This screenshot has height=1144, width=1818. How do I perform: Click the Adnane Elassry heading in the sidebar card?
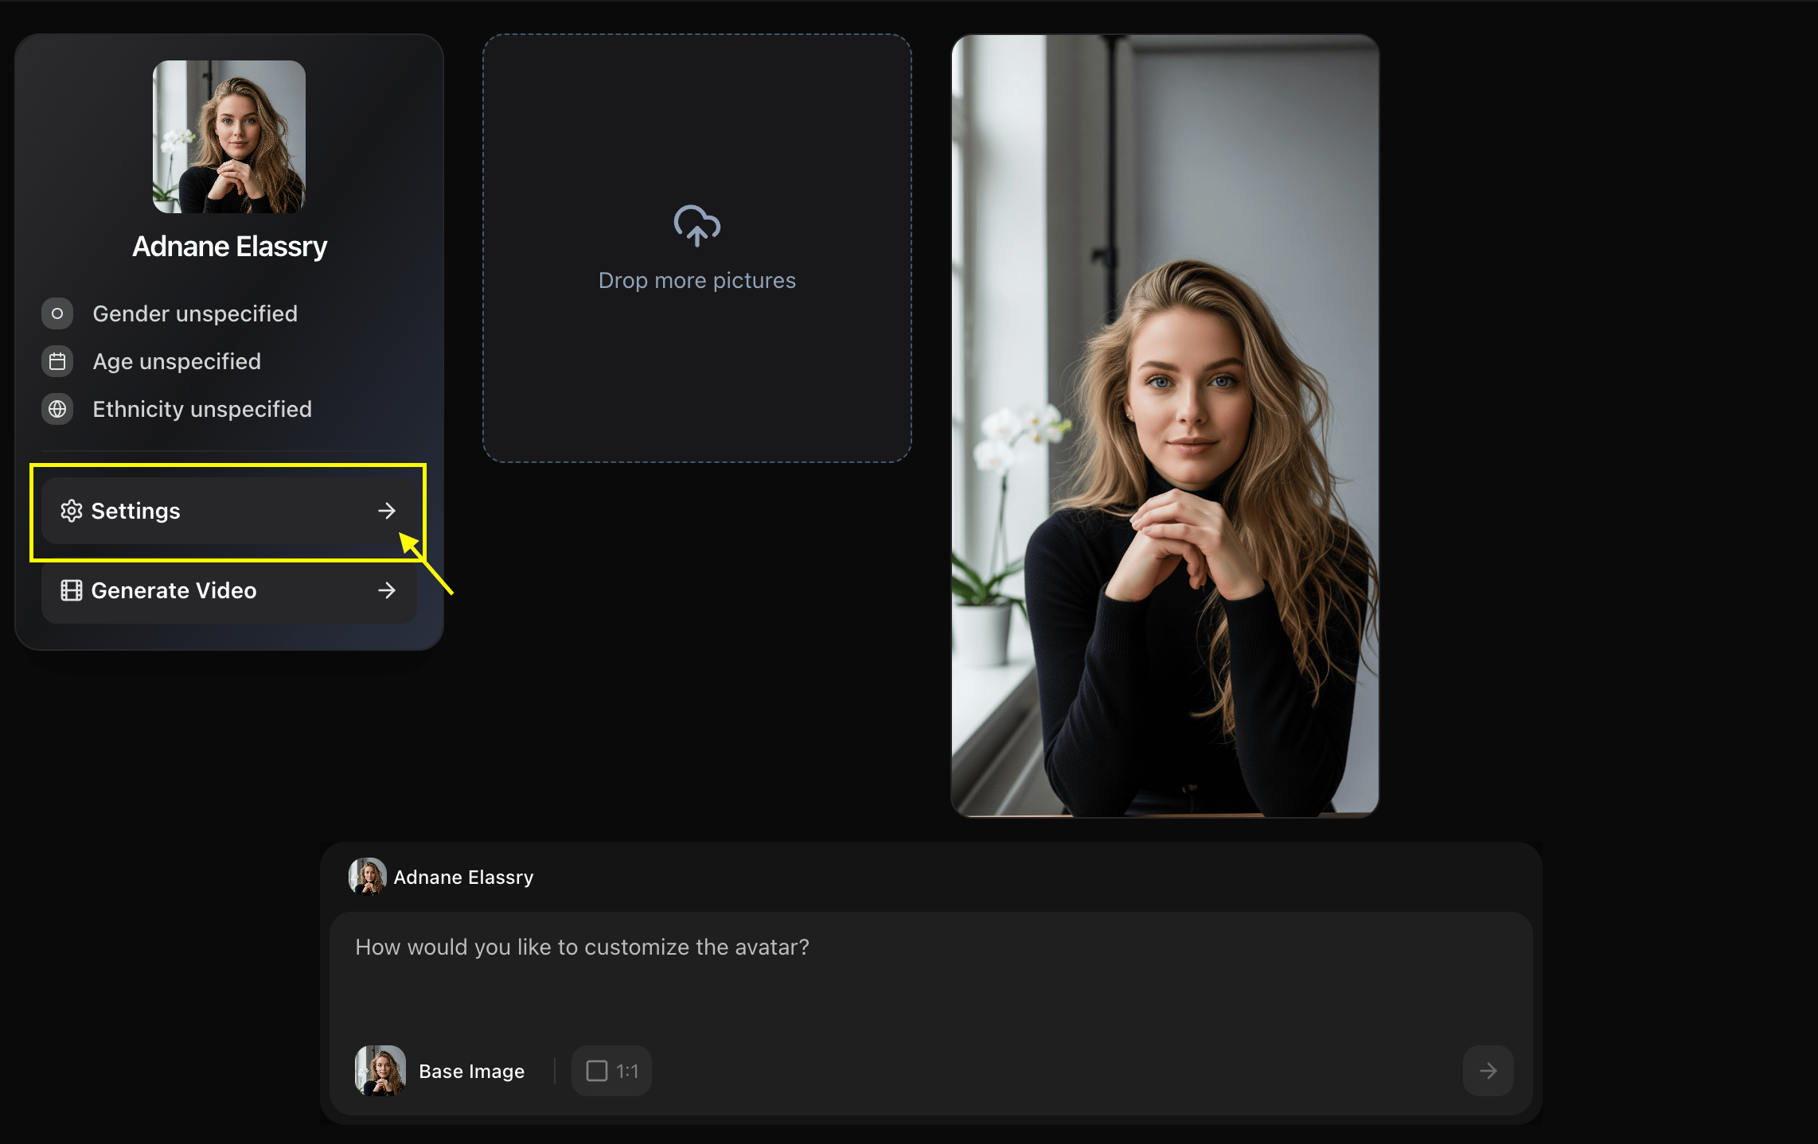pos(229,247)
